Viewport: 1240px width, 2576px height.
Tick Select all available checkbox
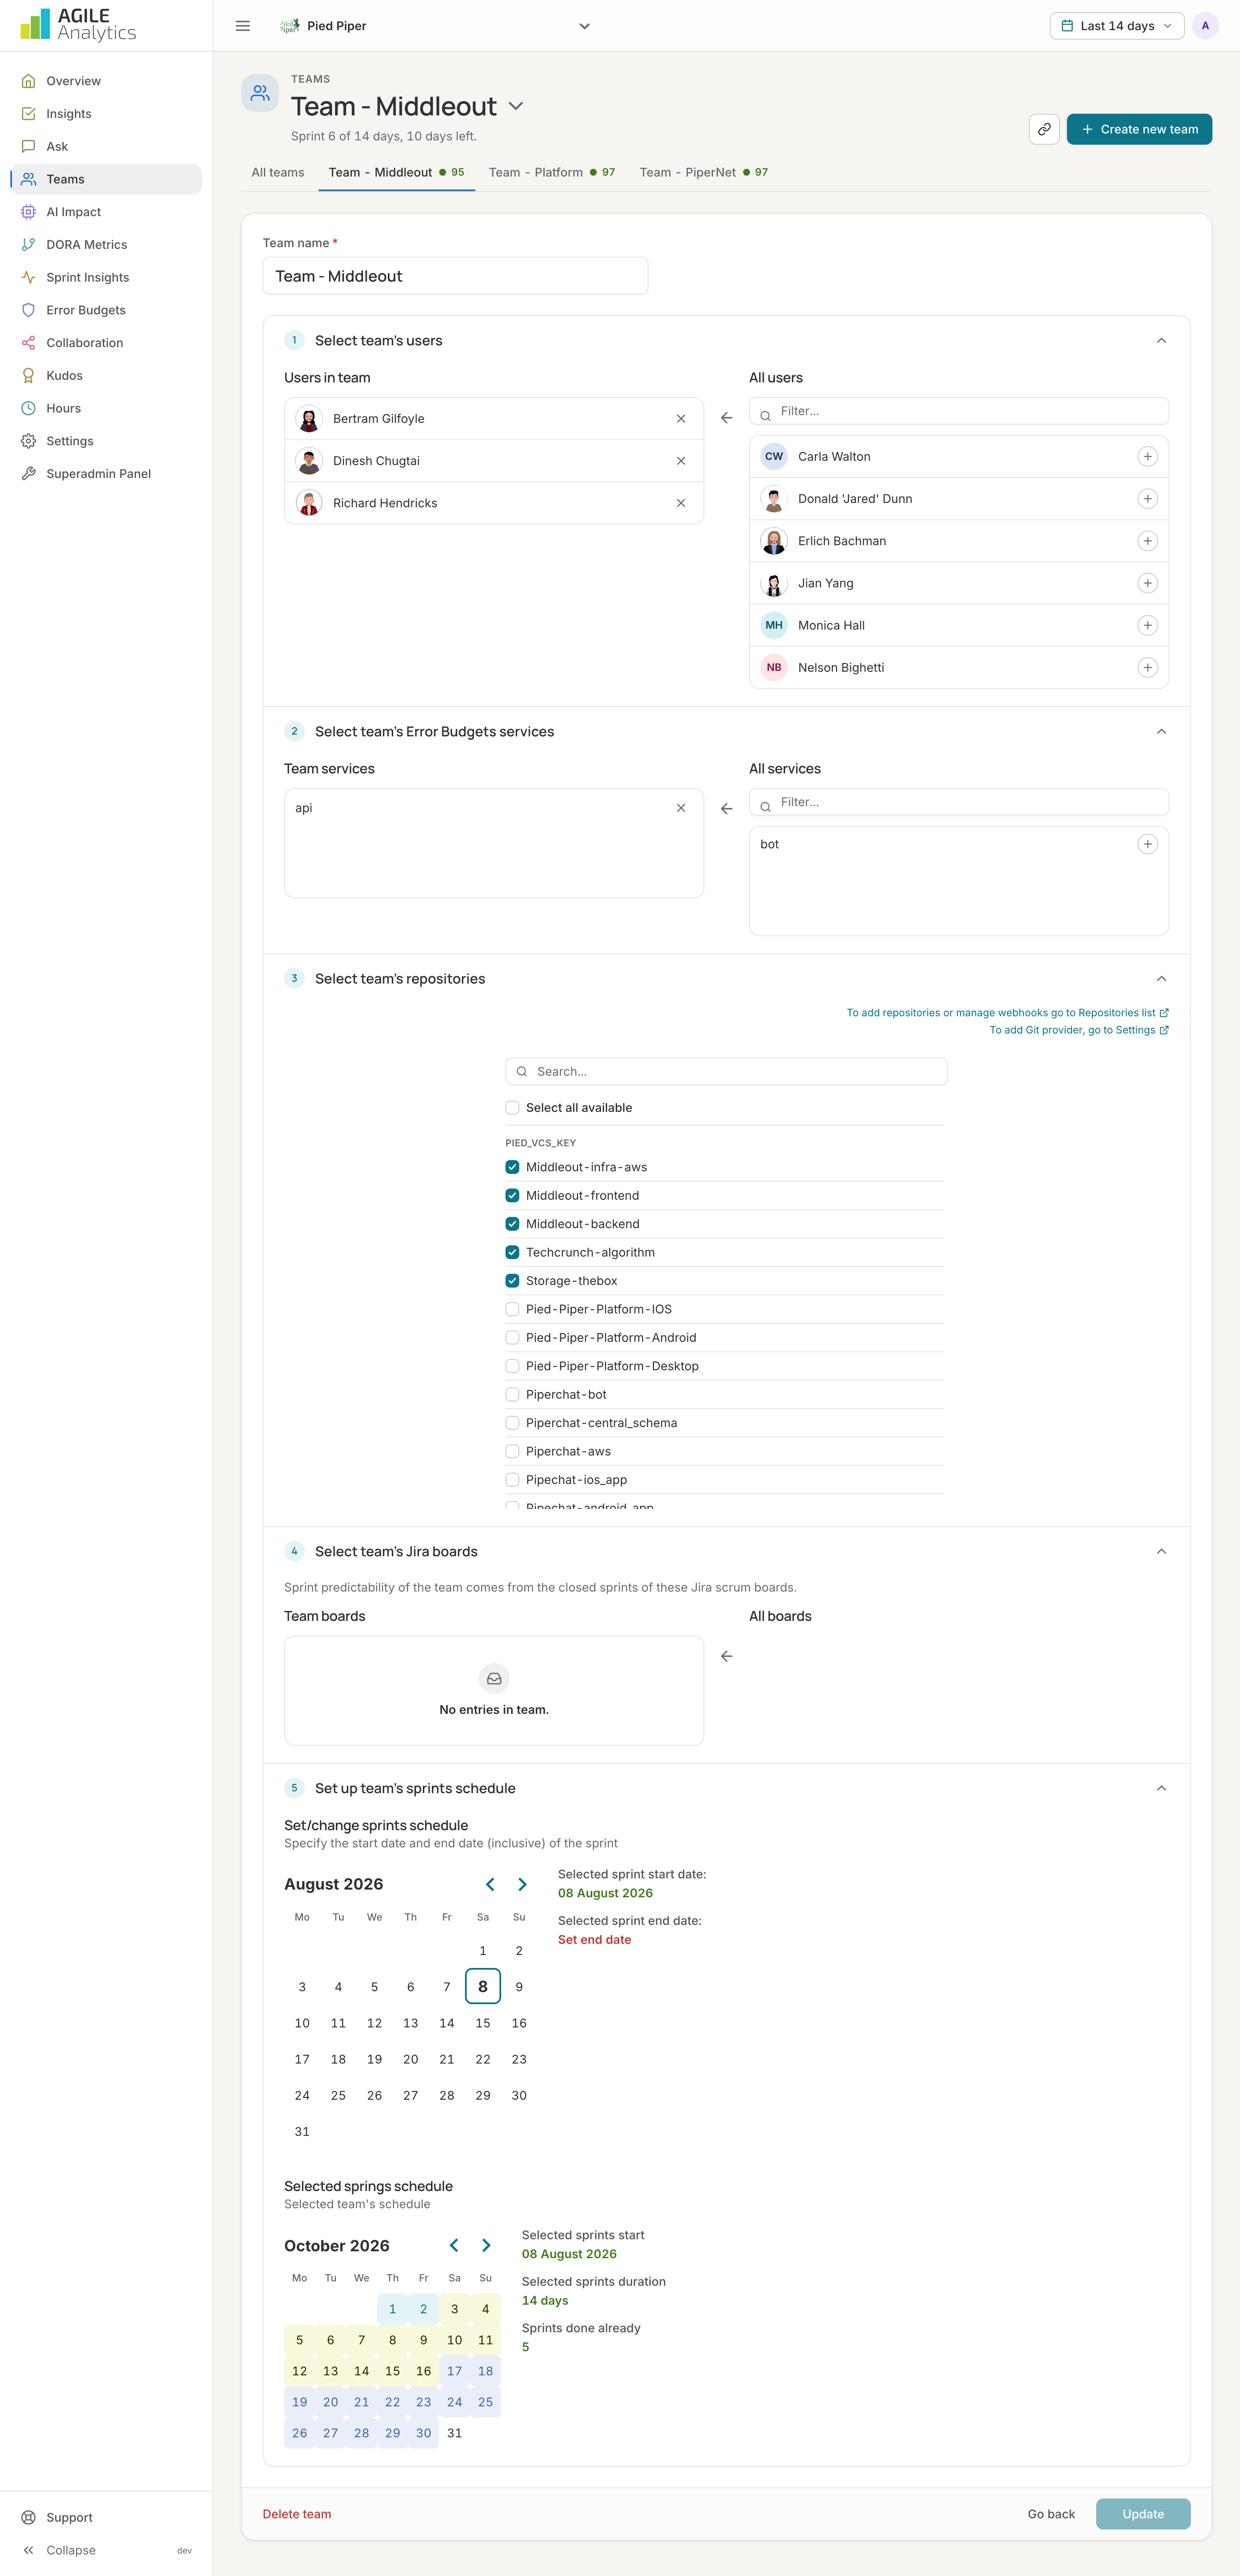point(512,1107)
